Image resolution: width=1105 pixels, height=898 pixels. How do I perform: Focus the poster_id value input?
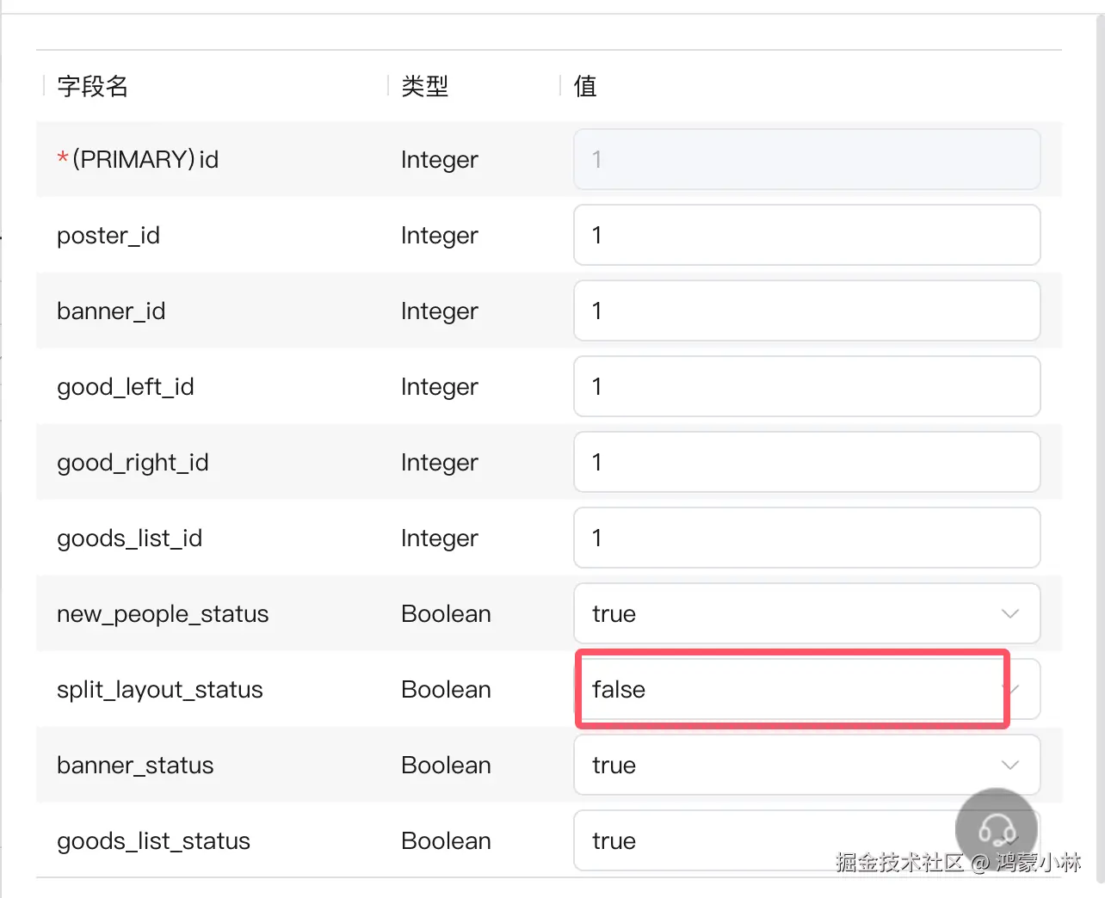click(x=806, y=236)
